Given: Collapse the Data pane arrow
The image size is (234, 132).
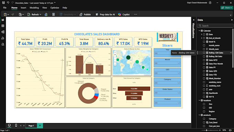Looking at the screenshot, I should pyautogui.click(x=232, y=20).
